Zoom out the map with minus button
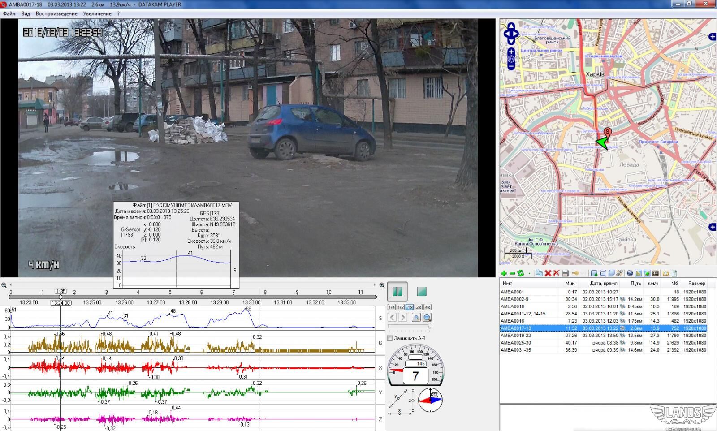This screenshot has height=431, width=717. [x=511, y=67]
